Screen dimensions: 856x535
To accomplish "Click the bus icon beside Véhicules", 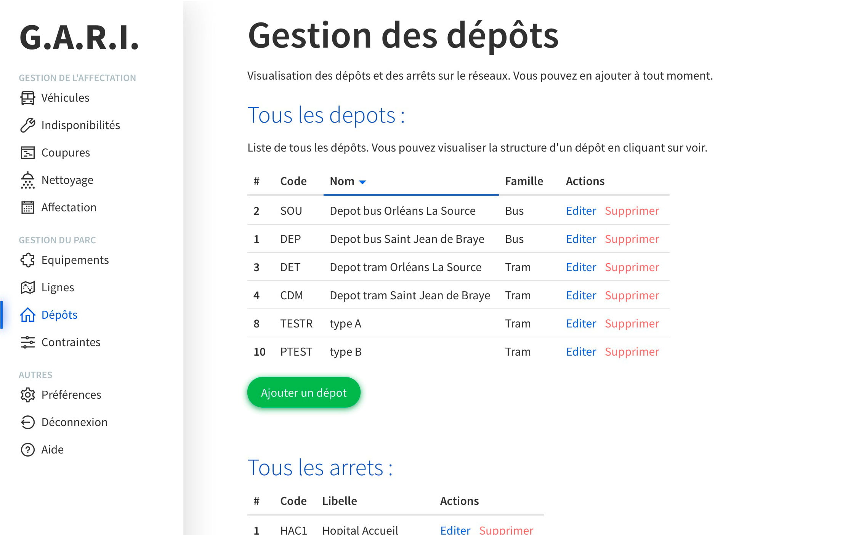I will 27,98.
